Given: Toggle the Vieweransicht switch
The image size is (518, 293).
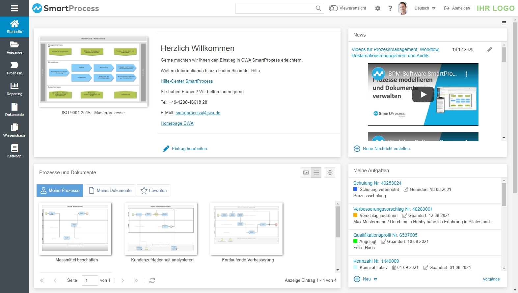Looking at the screenshot, I should coord(333,8).
